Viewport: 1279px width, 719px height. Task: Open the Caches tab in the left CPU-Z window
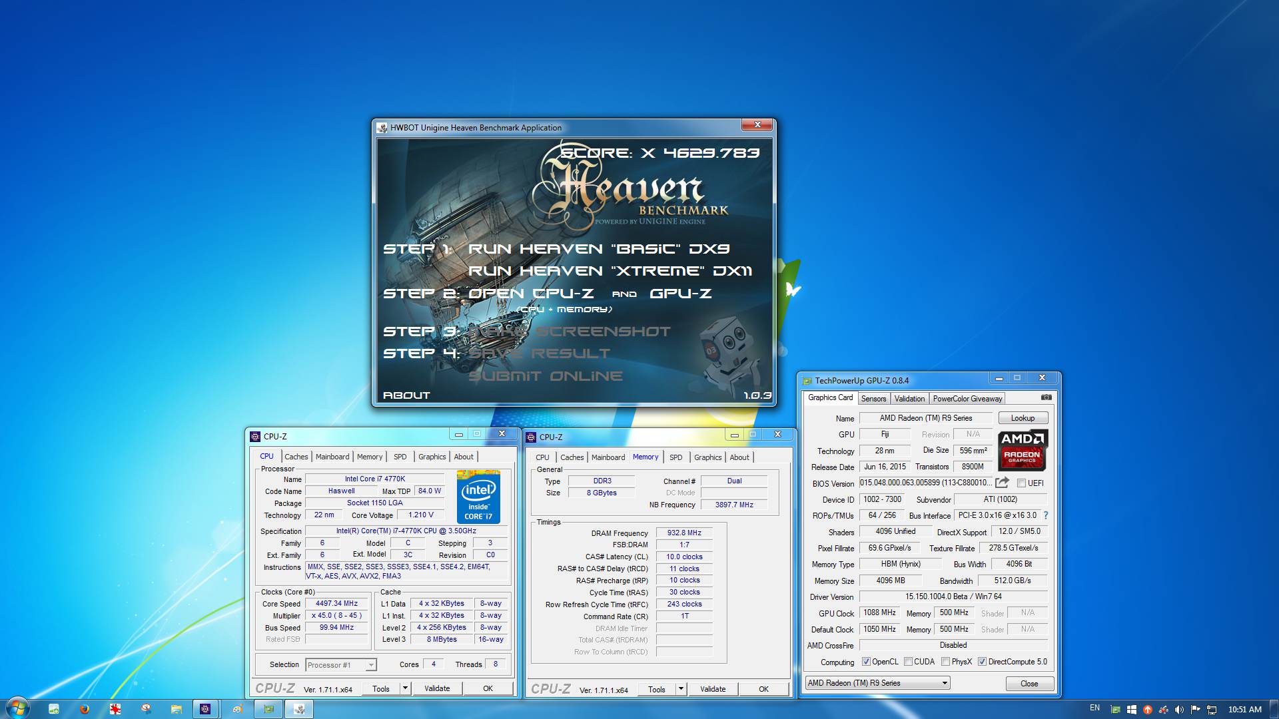coord(296,457)
